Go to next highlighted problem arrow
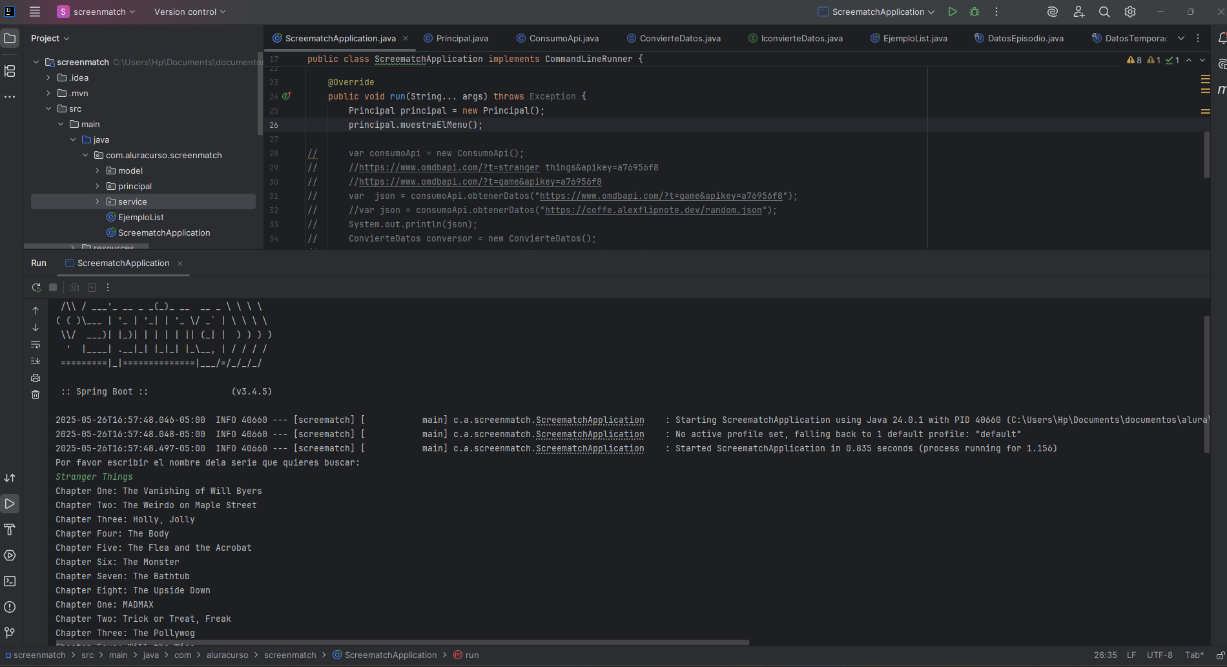 tap(1202, 60)
